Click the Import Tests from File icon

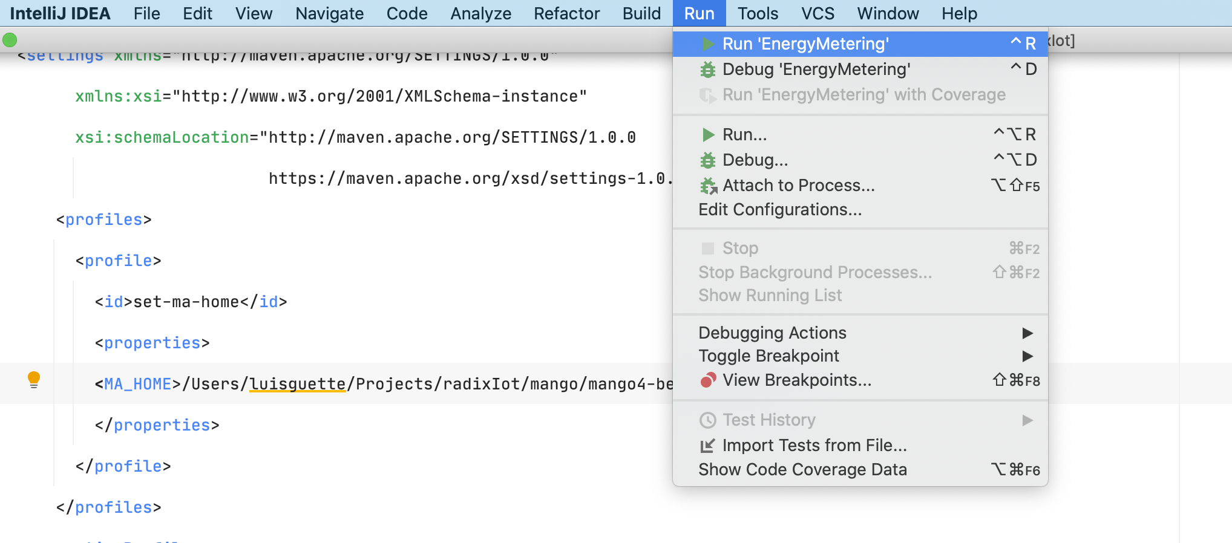click(707, 446)
